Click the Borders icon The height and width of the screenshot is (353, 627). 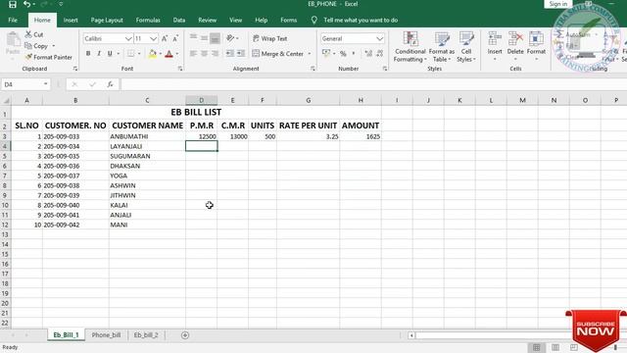[x=130, y=54]
